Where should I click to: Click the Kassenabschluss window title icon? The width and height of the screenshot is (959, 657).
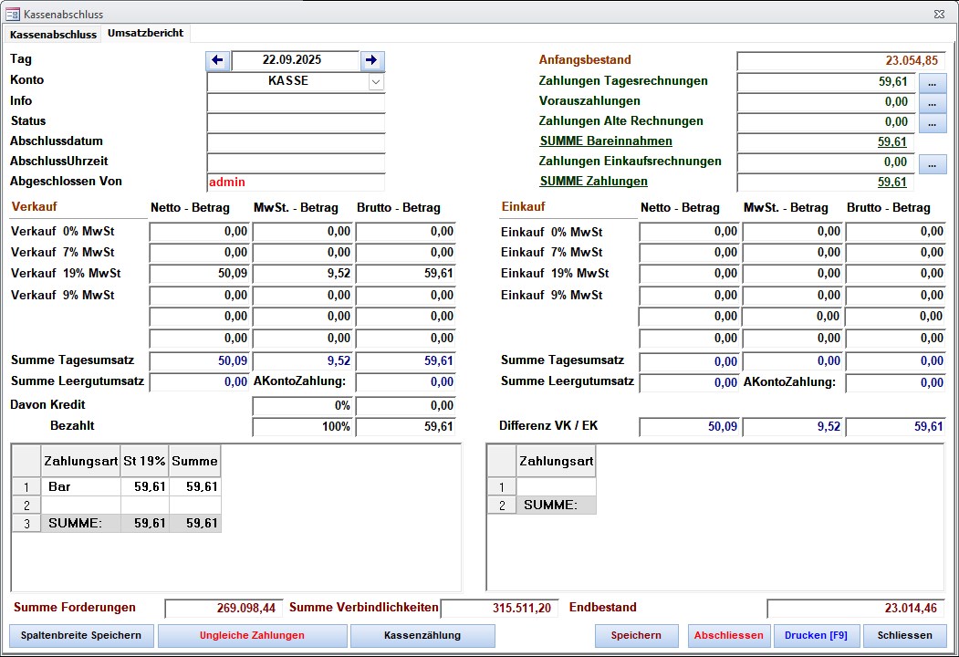(x=13, y=15)
